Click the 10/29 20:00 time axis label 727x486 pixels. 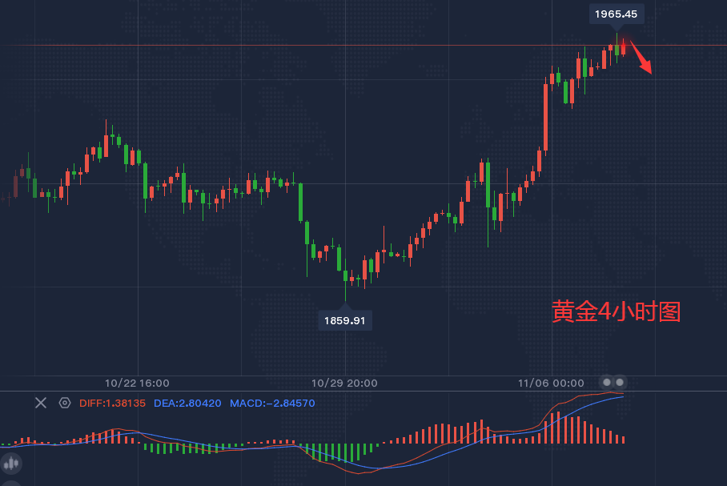pos(344,383)
